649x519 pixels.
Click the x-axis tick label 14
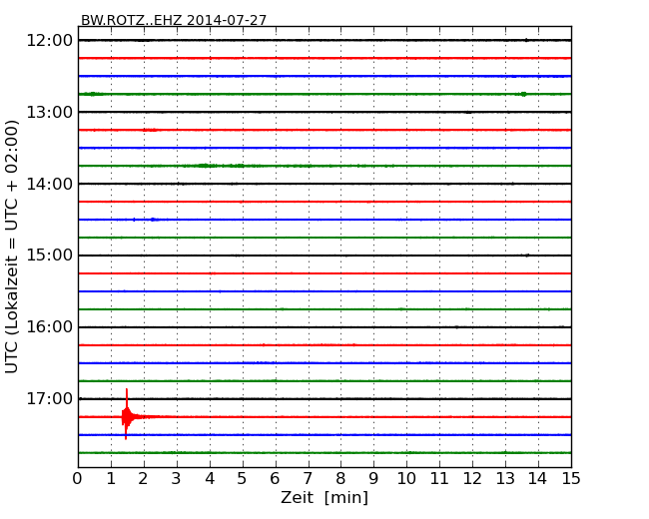point(538,479)
